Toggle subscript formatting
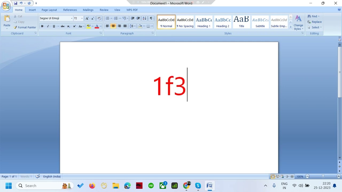 (x=68, y=26)
